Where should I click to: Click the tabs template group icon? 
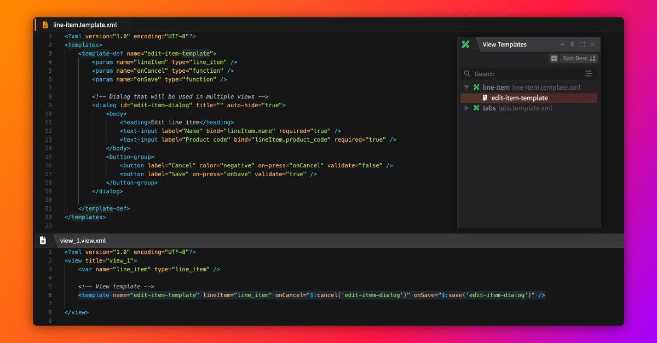click(x=476, y=108)
